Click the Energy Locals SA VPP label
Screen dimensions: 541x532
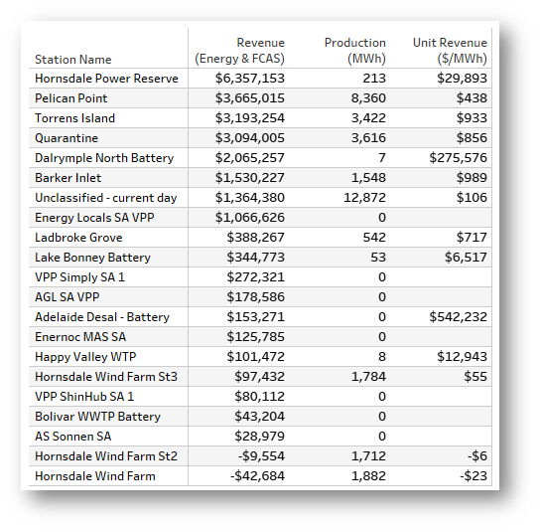click(x=94, y=218)
